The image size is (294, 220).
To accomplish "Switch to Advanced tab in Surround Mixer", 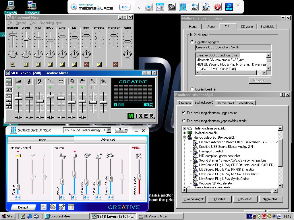I will (x=108, y=140).
